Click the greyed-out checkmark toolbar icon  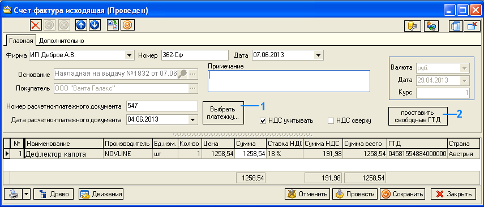(50, 25)
